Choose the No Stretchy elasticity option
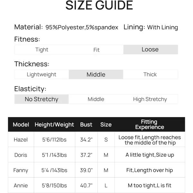Screen dimensions: 193x193 [x=41, y=99]
